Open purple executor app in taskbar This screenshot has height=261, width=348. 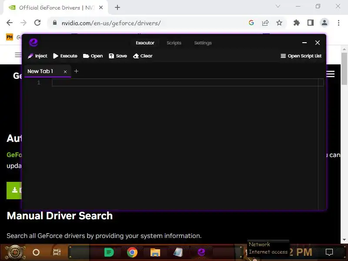pyautogui.click(x=201, y=252)
